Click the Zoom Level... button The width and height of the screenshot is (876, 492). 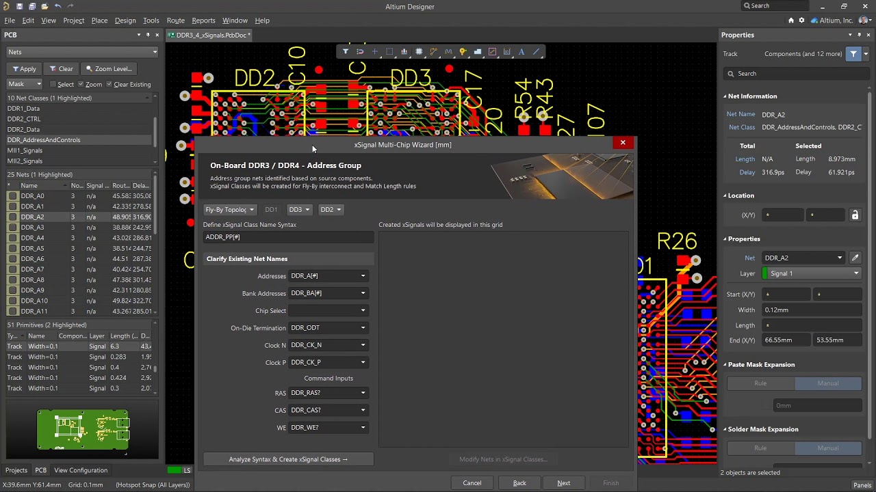click(109, 69)
